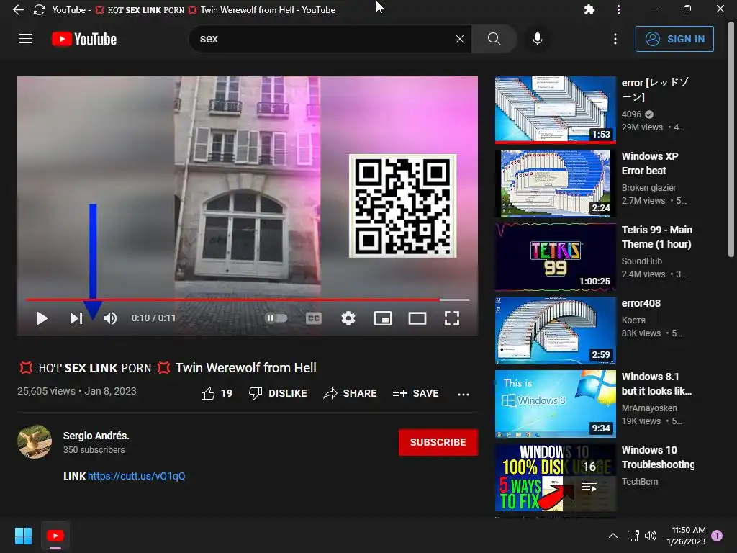The height and width of the screenshot is (553, 737).
Task: Click the 4096 channel name
Action: coord(631,114)
